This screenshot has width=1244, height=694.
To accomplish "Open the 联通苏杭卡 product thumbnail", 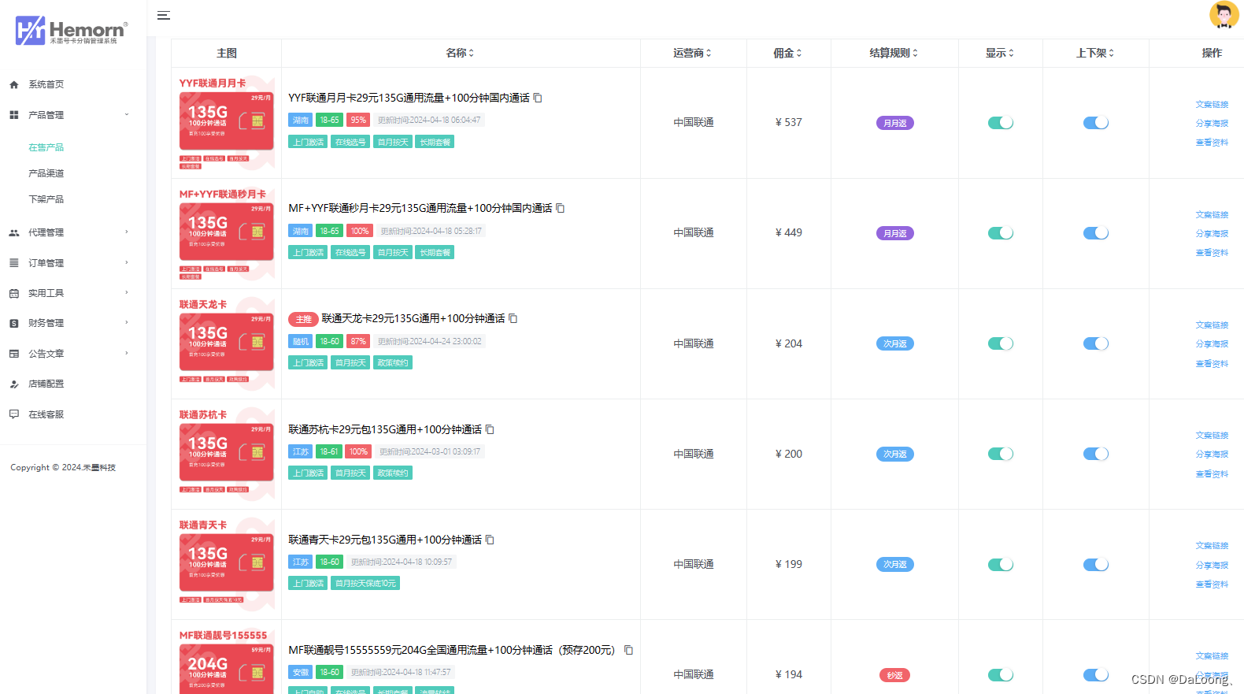I will (x=227, y=454).
